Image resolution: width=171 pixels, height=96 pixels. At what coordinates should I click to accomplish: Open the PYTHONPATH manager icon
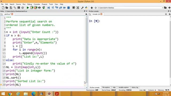(86, 8)
